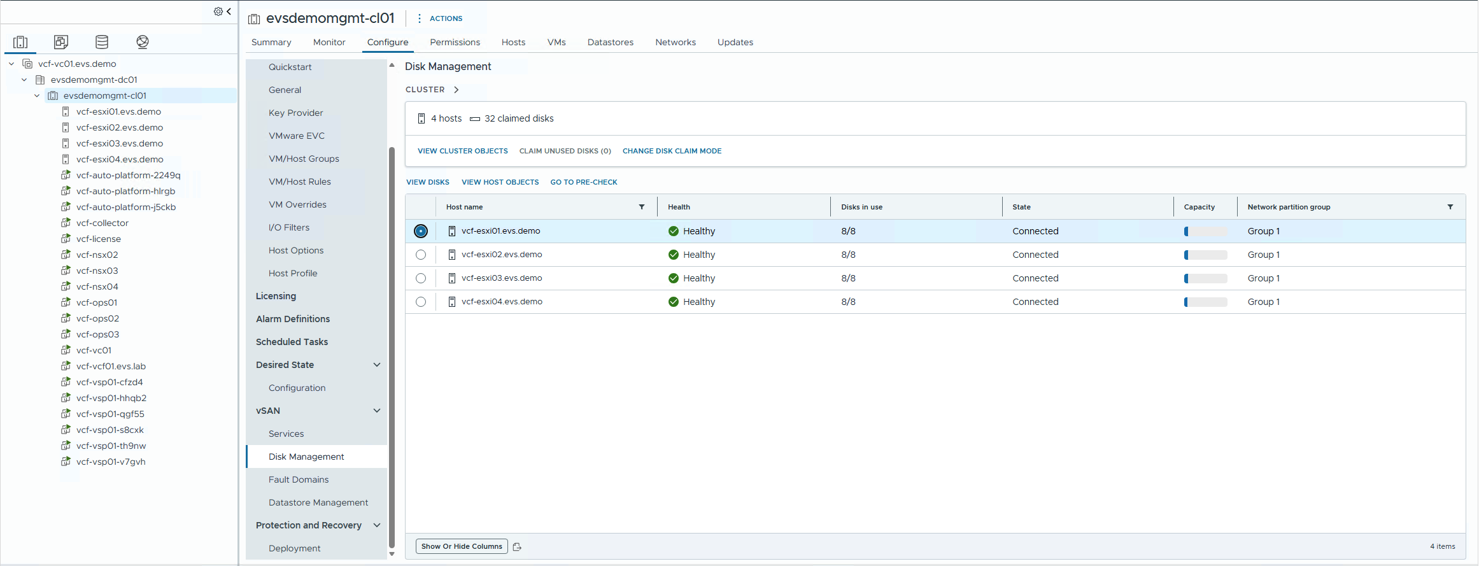
Task: Switch to the Updates tab
Action: [735, 42]
